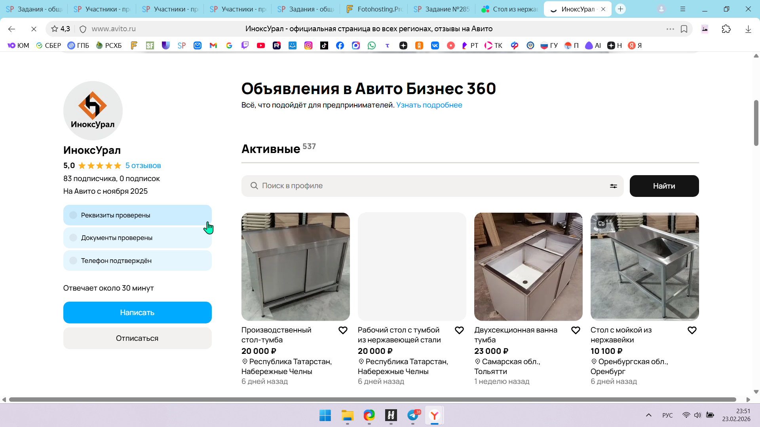Switch to the Fotohosting.Pro tab
Viewport: 760px width, 427px height.
point(374,9)
